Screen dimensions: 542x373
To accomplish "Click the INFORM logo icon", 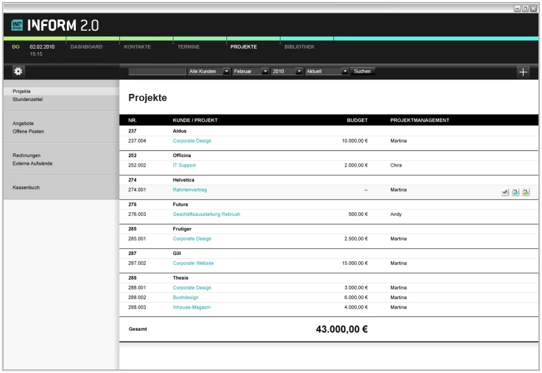I will point(17,25).
